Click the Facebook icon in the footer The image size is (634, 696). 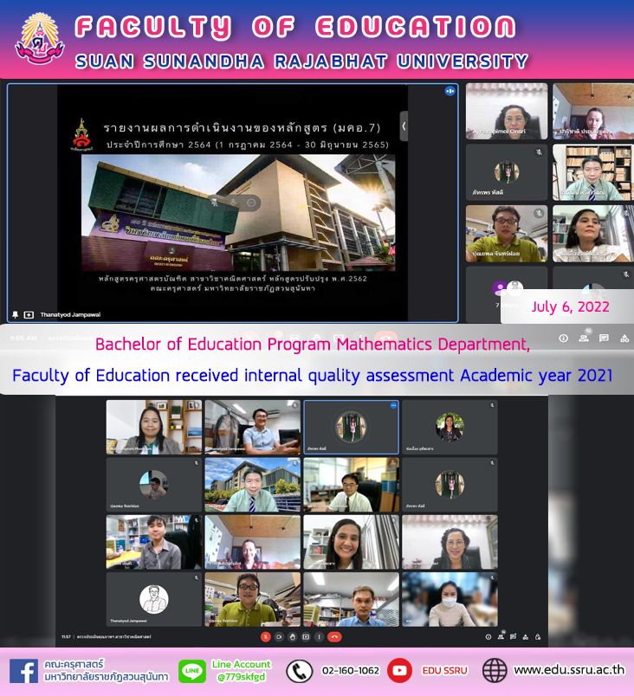click(x=23, y=671)
